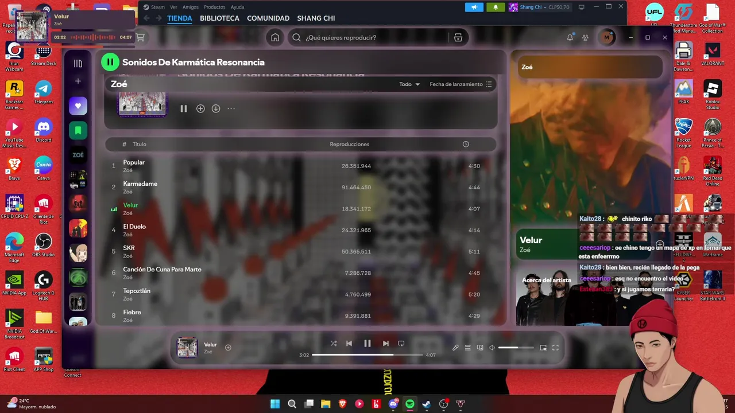Screen dimensions: 735x413
Task: Open SHANG CHI profile tab in Steam
Action: coord(316,18)
